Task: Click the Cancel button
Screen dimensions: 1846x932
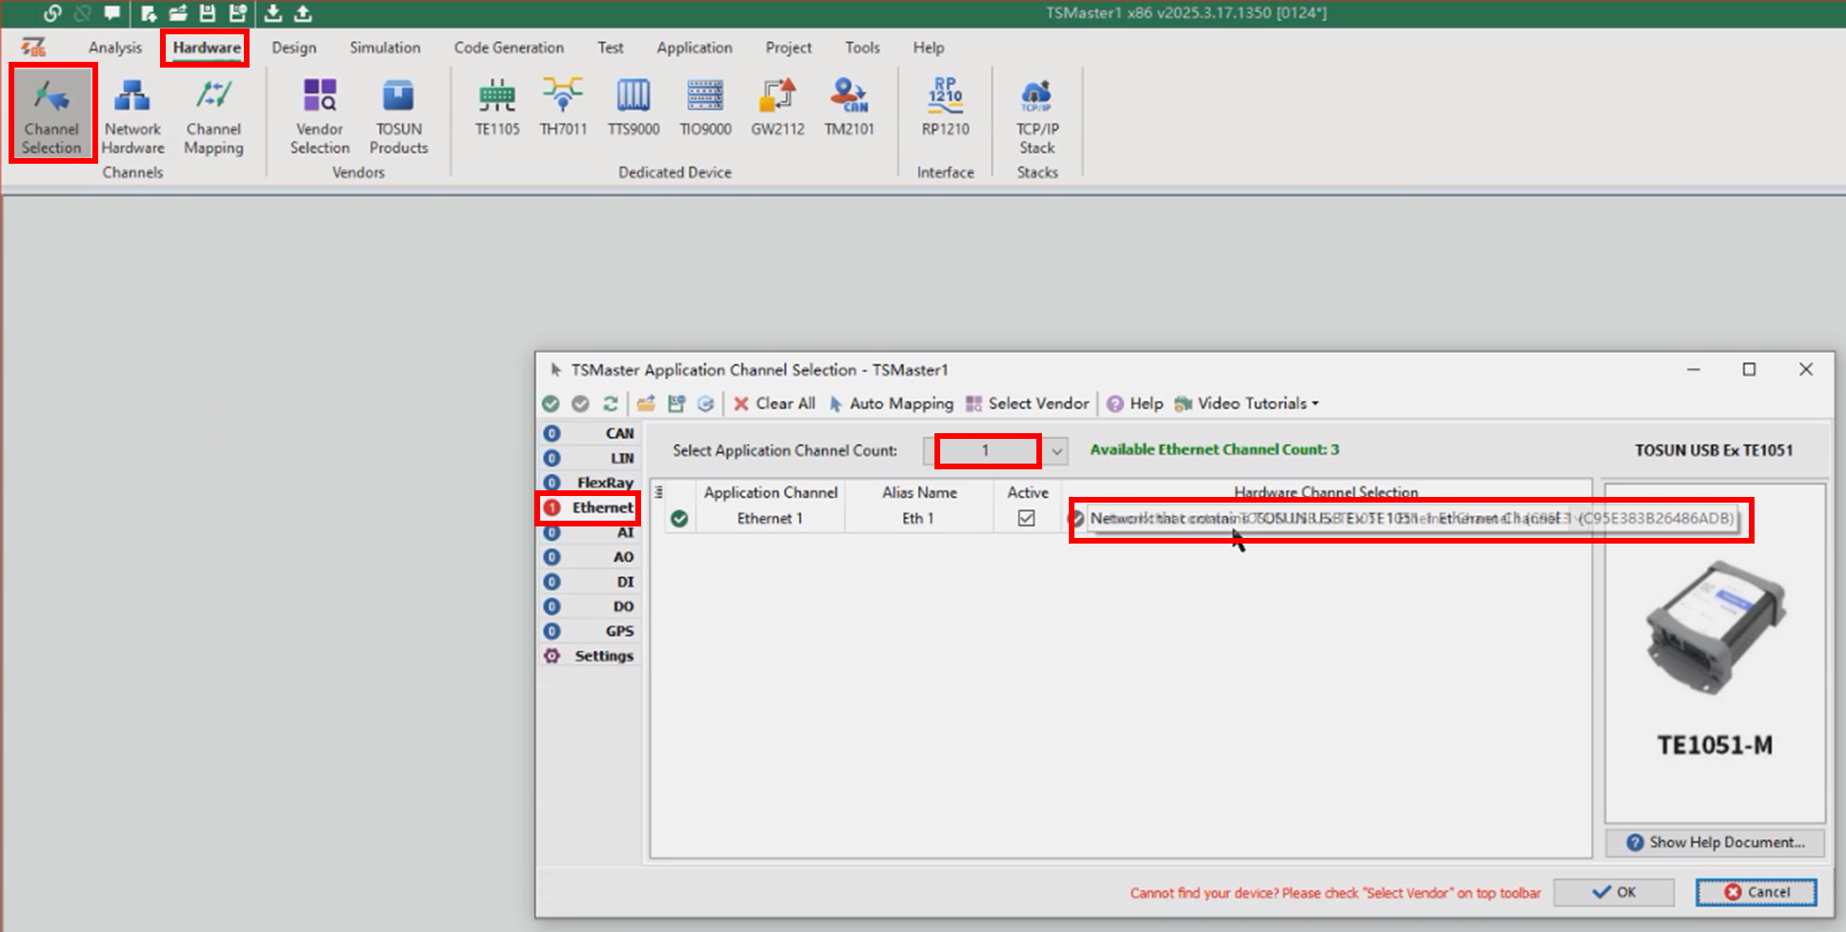Action: click(1756, 892)
